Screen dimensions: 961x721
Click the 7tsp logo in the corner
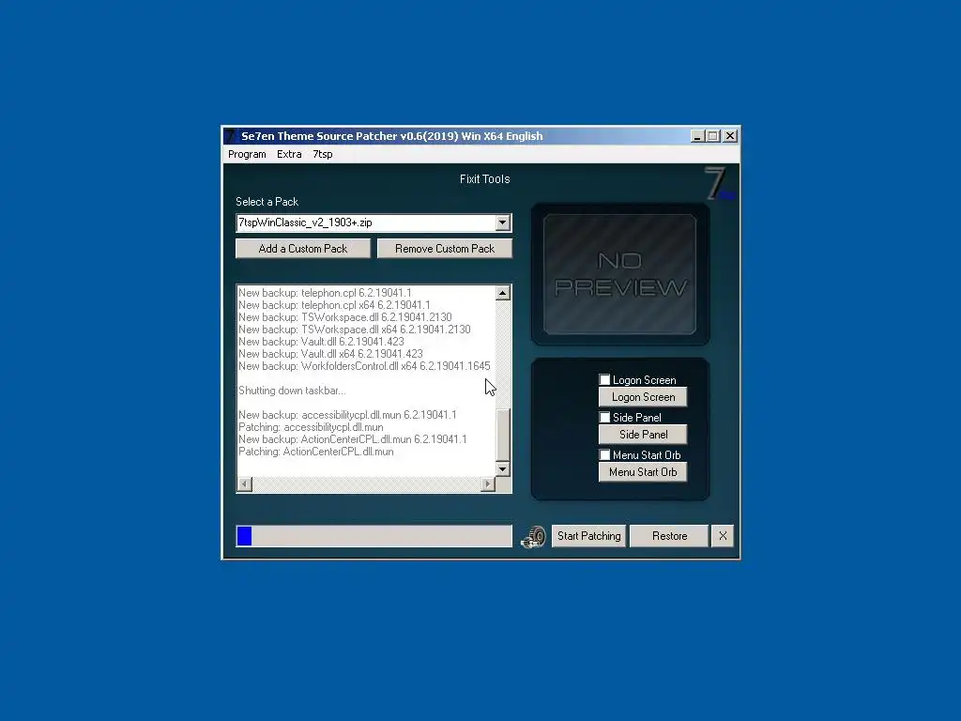pos(720,183)
